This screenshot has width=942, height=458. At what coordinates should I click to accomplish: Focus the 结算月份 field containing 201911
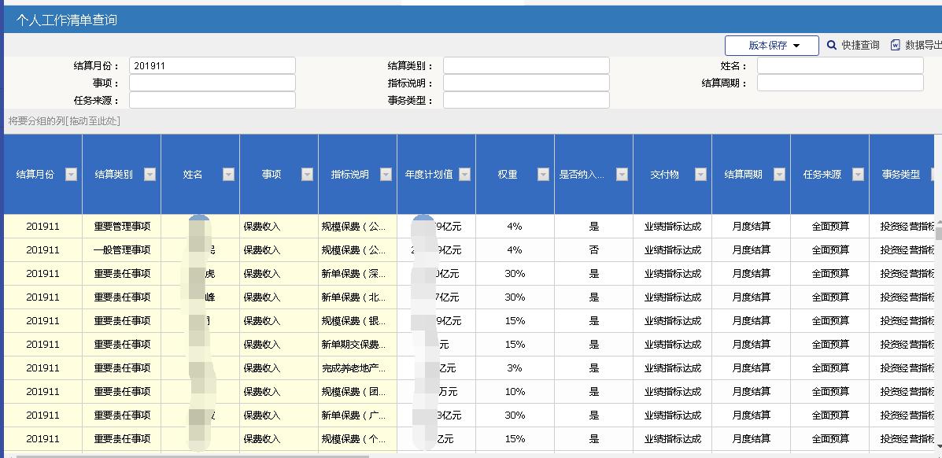[212, 66]
